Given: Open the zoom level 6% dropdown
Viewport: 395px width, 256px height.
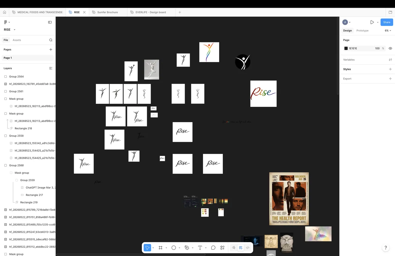Looking at the screenshot, I should point(388,31).
